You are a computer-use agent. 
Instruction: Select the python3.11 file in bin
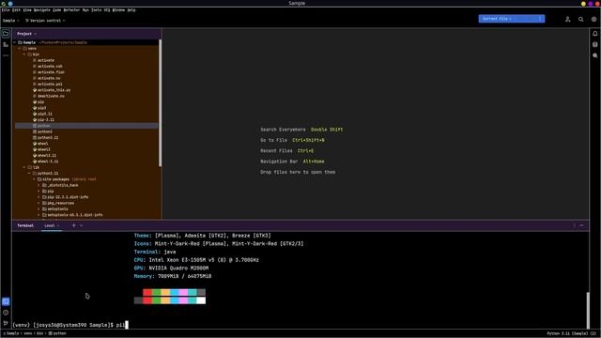(48, 138)
